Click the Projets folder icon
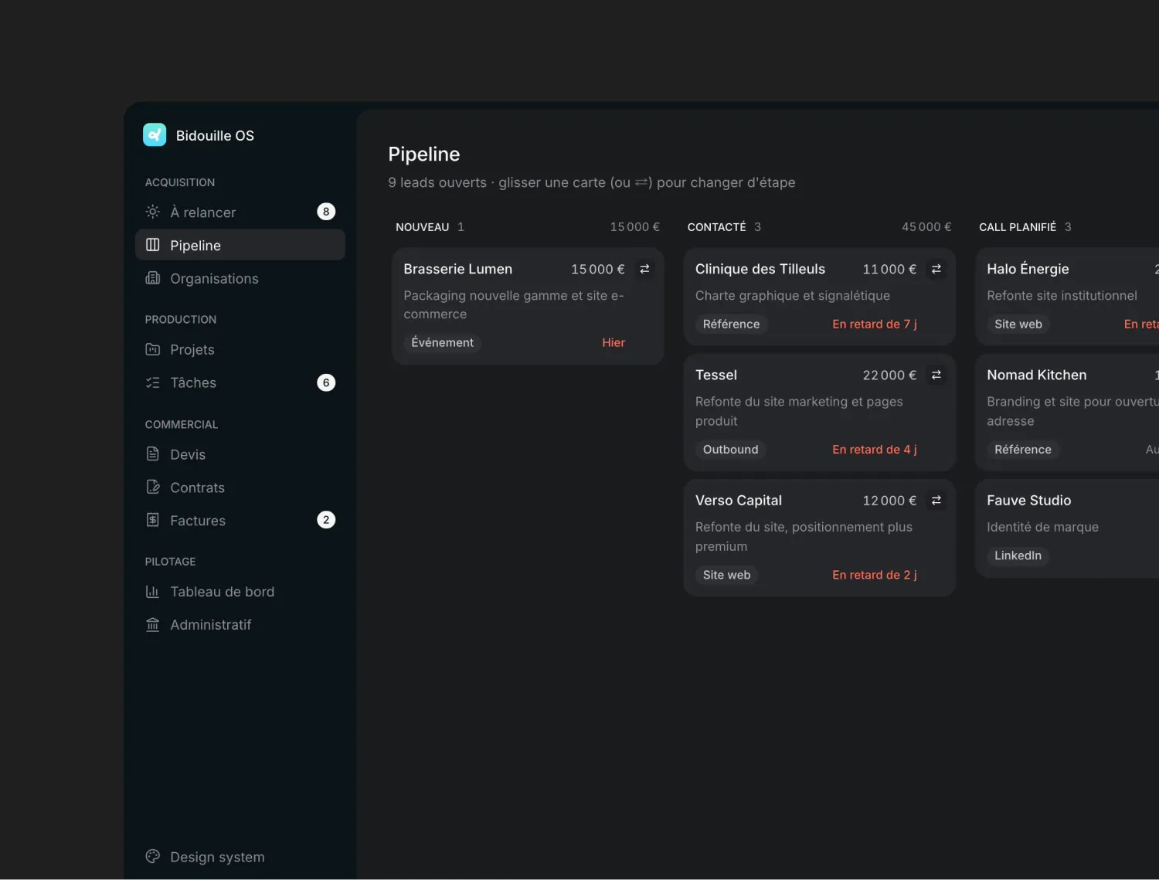This screenshot has height=880, width=1159. click(x=153, y=349)
